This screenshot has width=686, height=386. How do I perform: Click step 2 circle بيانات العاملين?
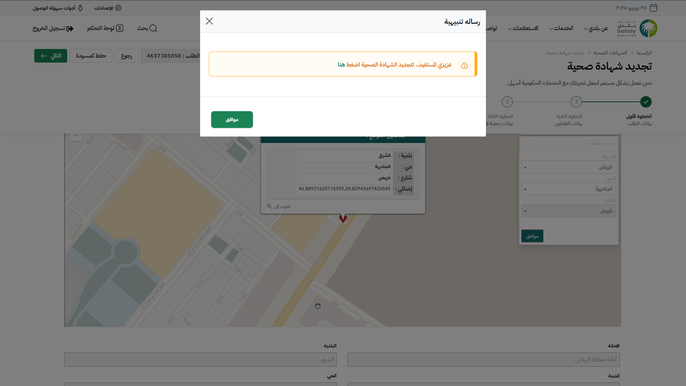tap(576, 102)
